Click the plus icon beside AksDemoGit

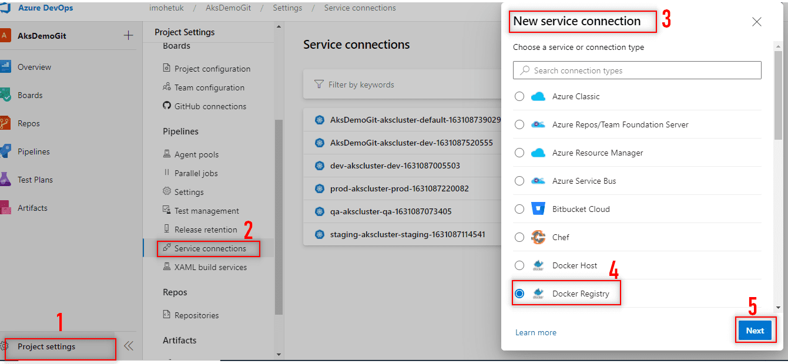pyautogui.click(x=128, y=35)
